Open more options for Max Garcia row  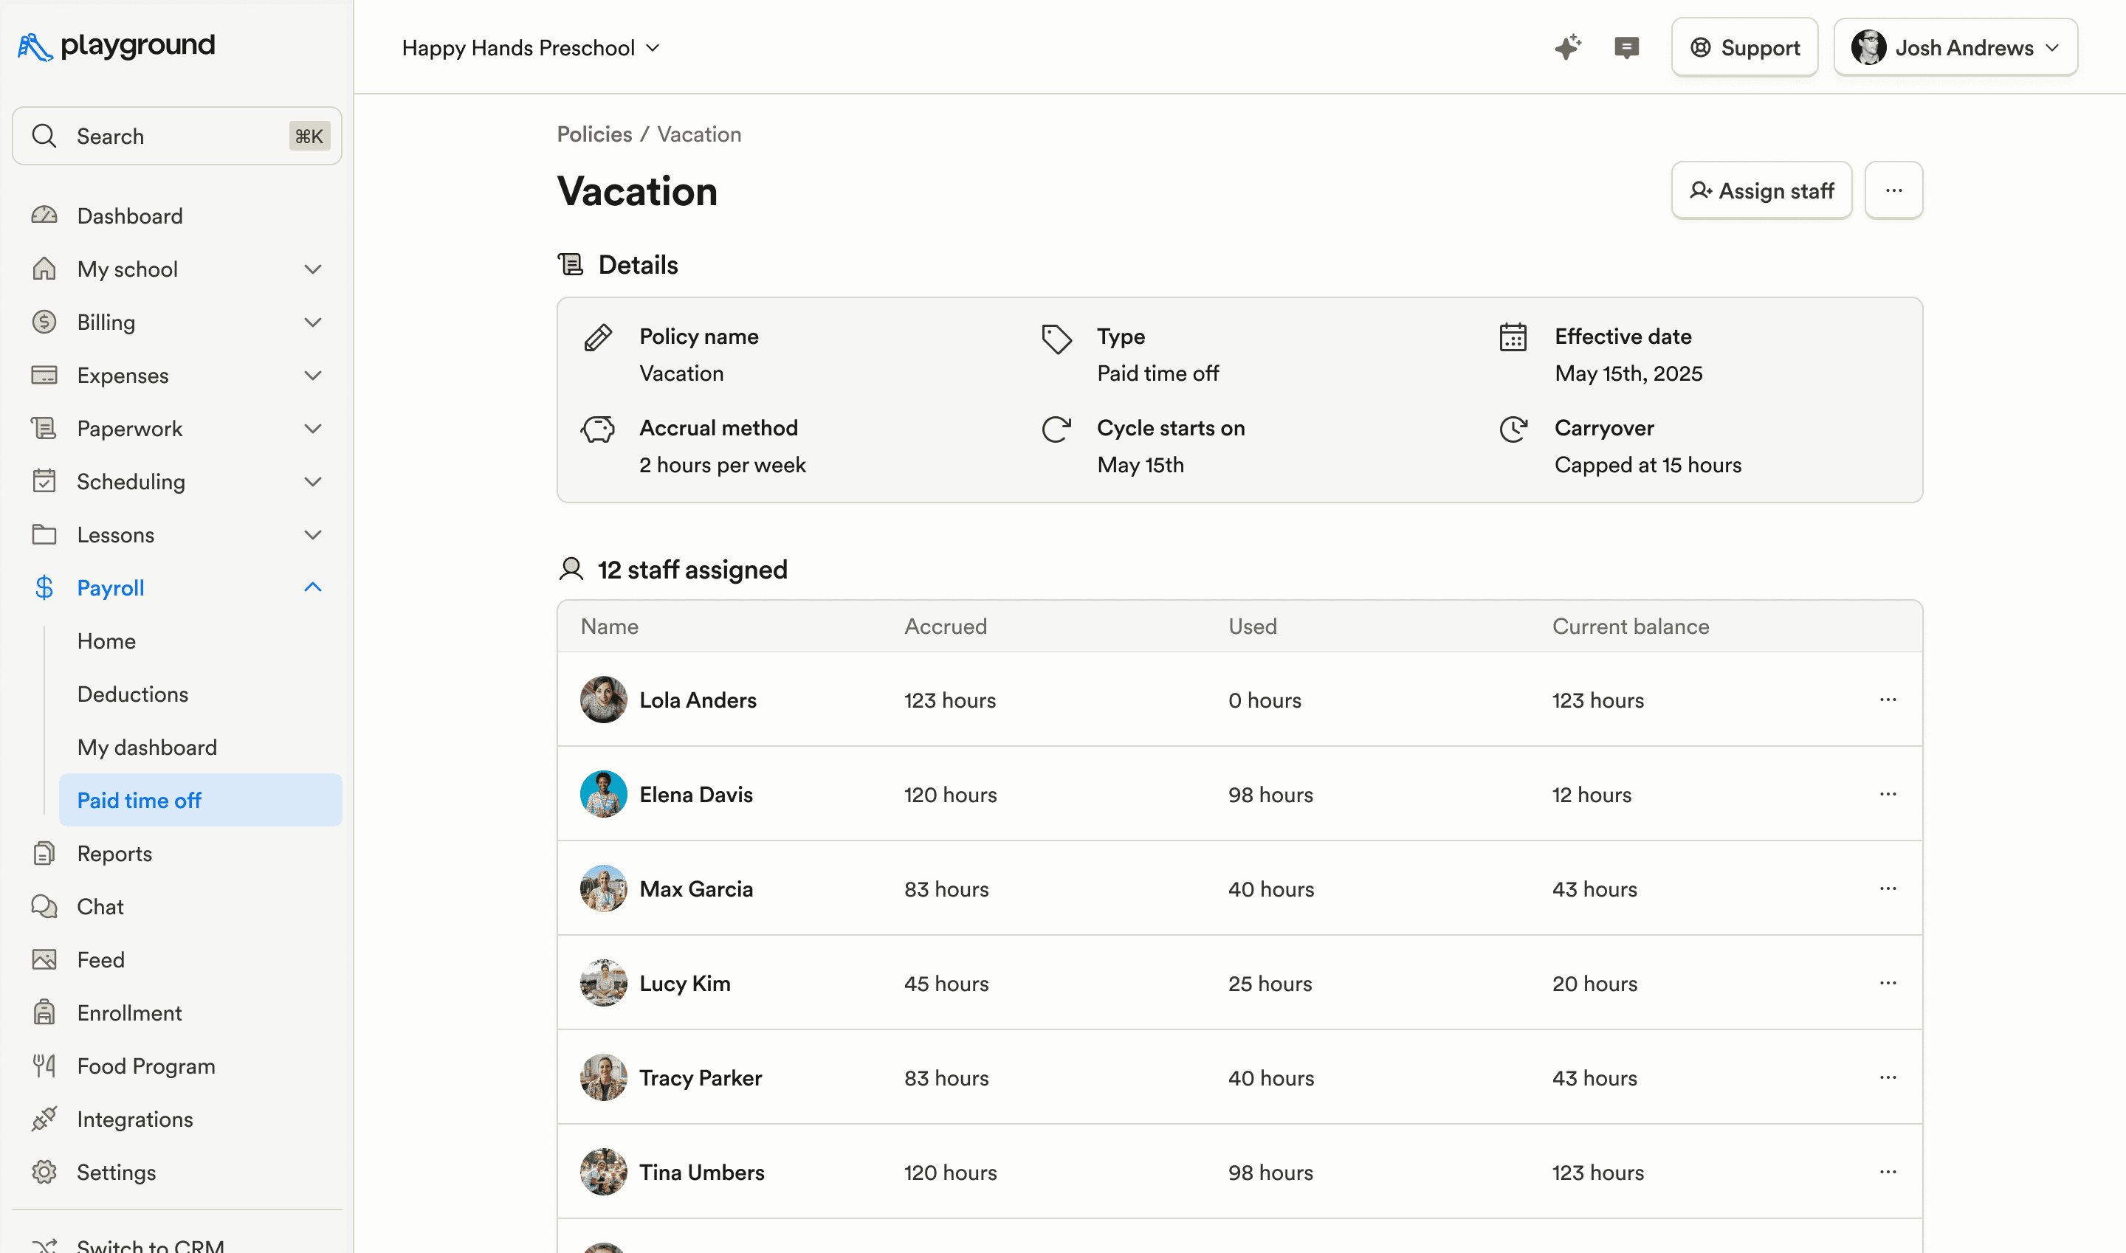pyautogui.click(x=1888, y=888)
